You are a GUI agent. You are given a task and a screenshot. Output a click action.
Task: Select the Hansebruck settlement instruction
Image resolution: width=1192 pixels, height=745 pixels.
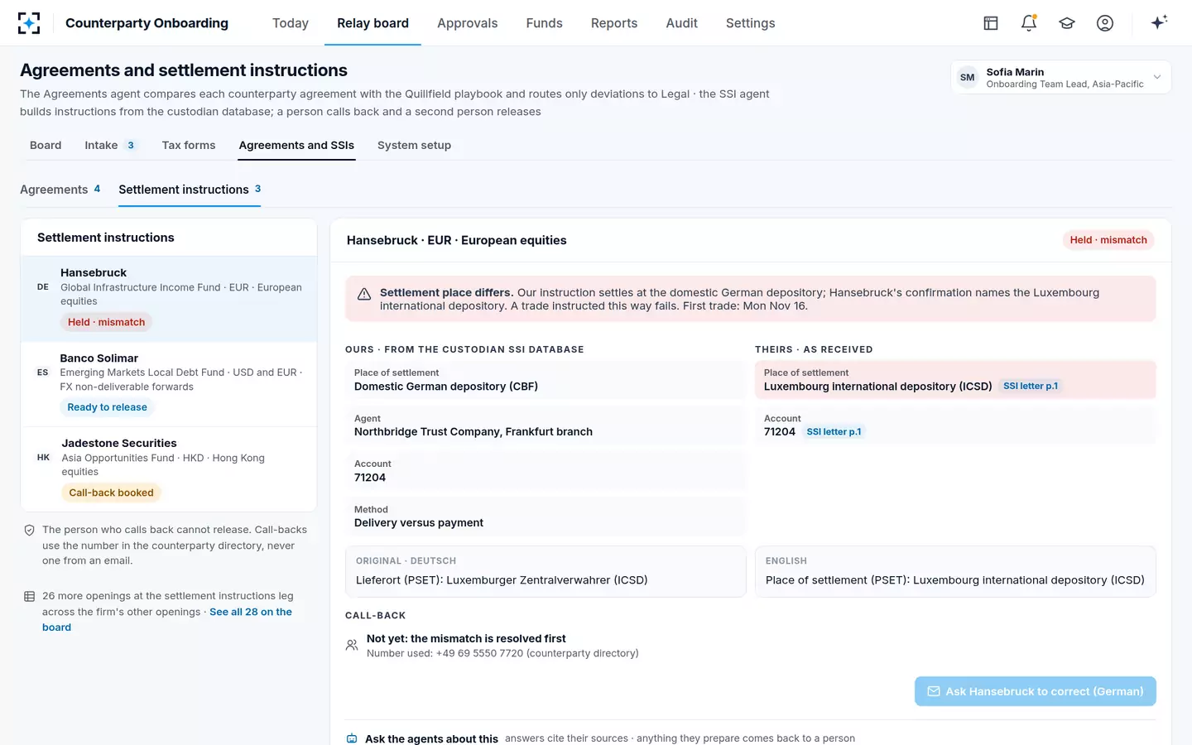coord(169,299)
